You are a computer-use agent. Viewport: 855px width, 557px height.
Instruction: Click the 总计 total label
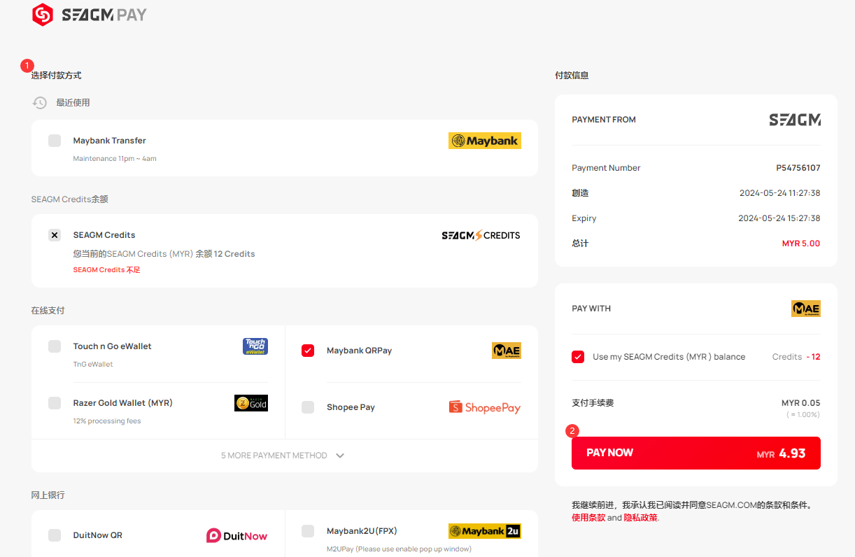[x=580, y=244]
